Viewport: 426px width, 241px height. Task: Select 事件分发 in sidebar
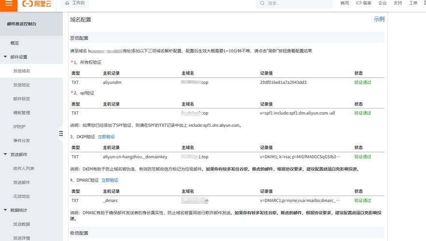click(21, 141)
